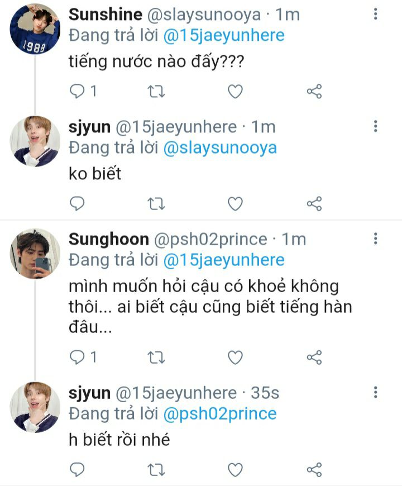402x486 pixels.
Task: Retweet Sunshine's "tiếng nước nào đấy???" tweet
Action: click(x=156, y=91)
